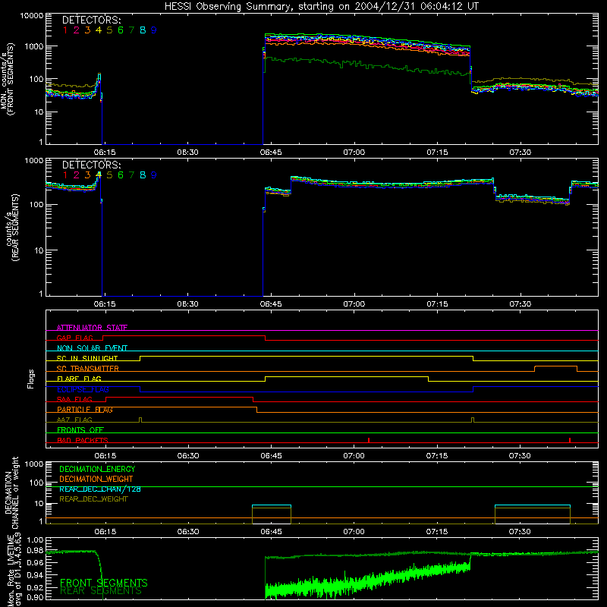607x607 pixels.
Task: Click the PARTICLE_FLAG label
Action: coord(85,409)
